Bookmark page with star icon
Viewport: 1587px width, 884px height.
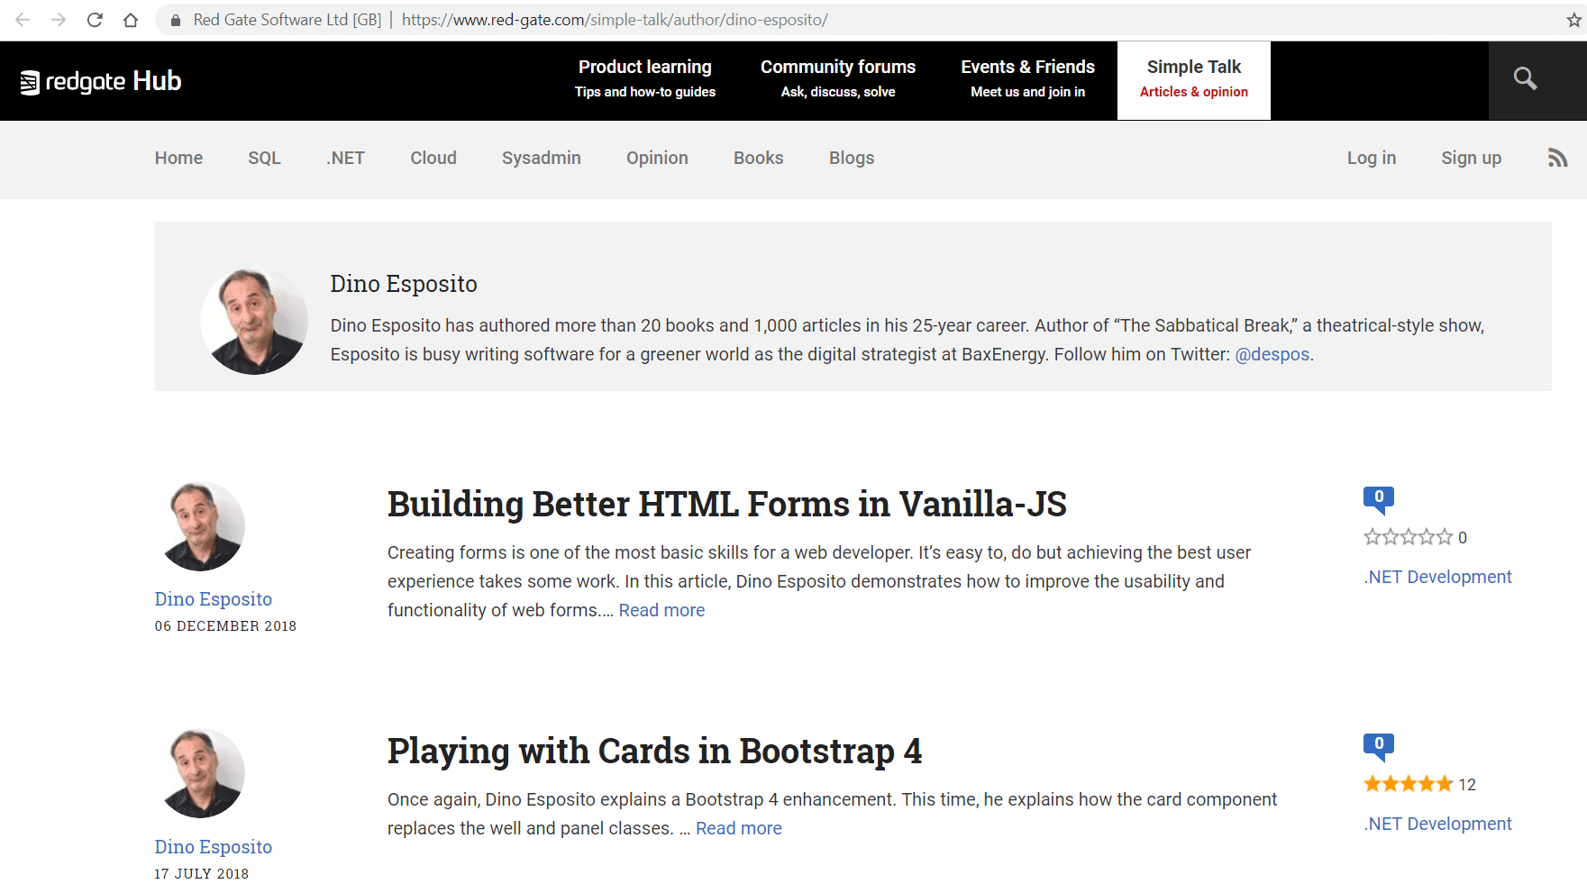pos(1573,20)
